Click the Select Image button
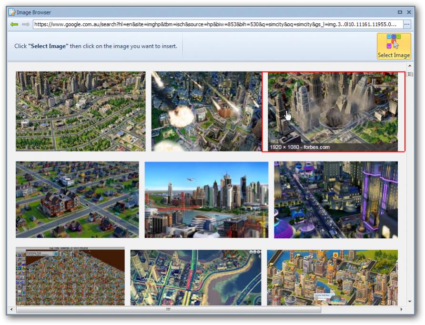The height and width of the screenshot is (325, 425). click(394, 46)
